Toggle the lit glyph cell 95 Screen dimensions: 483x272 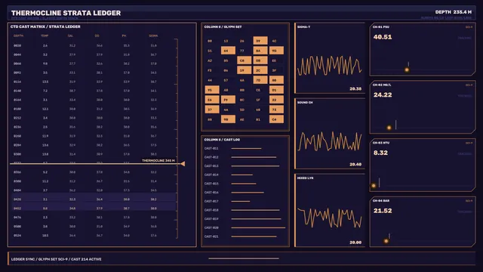212,90
